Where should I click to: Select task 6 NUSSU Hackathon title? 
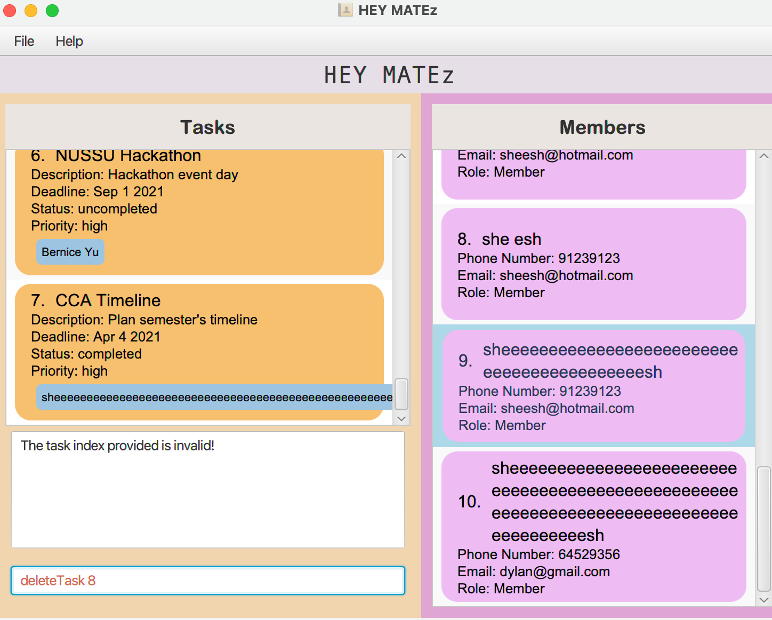[128, 155]
